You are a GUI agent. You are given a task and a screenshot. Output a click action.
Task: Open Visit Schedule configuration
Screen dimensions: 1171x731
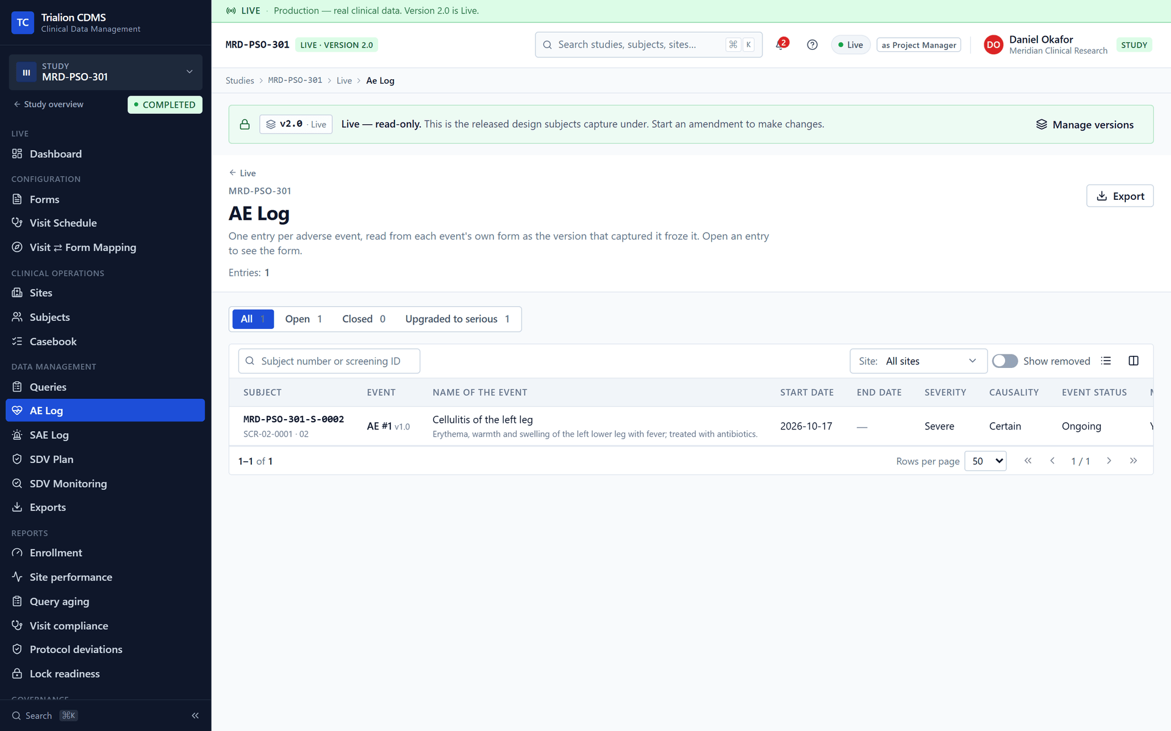(105, 223)
